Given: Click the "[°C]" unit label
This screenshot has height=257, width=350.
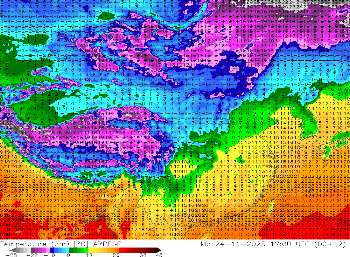Looking at the screenshot, I should coord(81,244).
